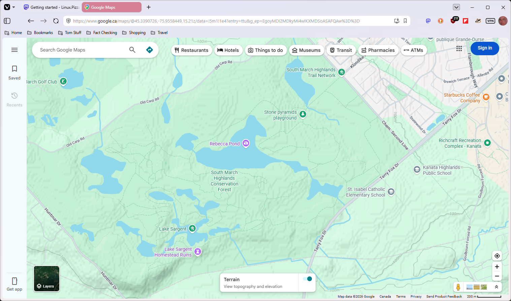
Task: Click the Rebecca Pond map marker
Action: 246,144
